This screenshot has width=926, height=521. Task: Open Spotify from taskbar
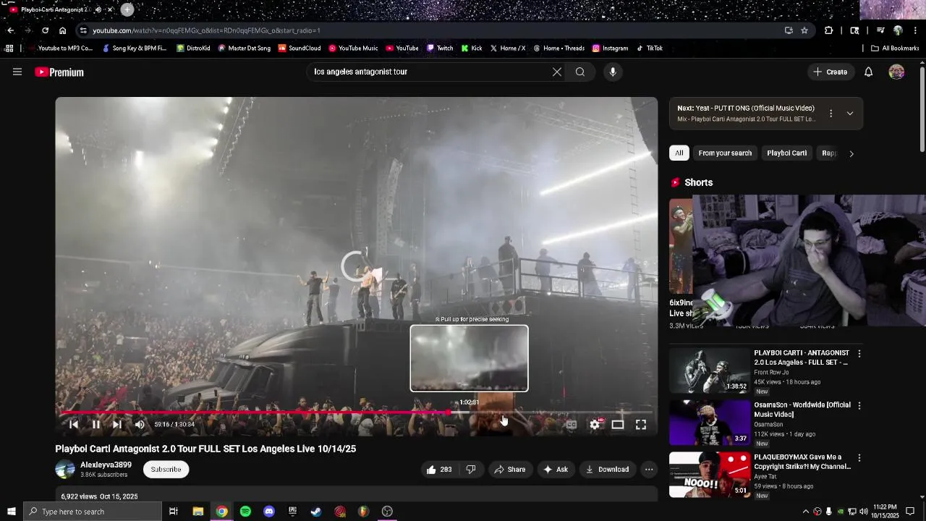pyautogui.click(x=245, y=512)
